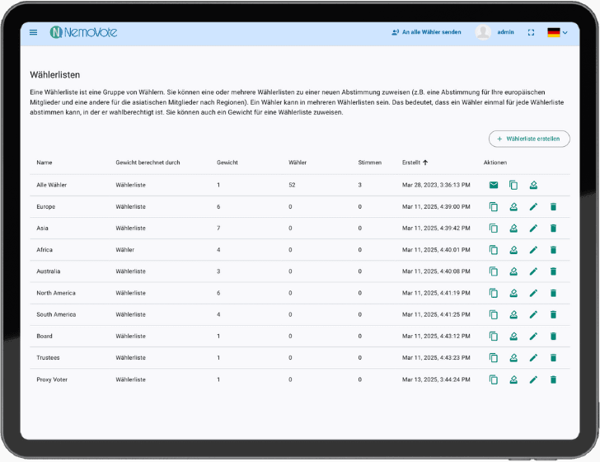Copy the South America voter list
Image resolution: width=600 pixels, height=462 pixels.
pos(494,314)
